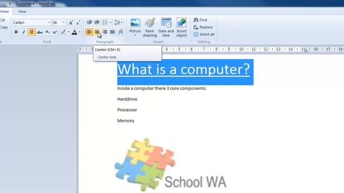Viewport: 344px width, 193px height.
Task: Open the font family dropdown arrow
Action: pyautogui.click(x=49, y=23)
